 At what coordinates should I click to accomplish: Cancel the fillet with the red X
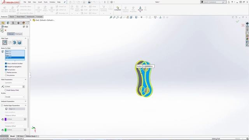(x=5, y=30)
